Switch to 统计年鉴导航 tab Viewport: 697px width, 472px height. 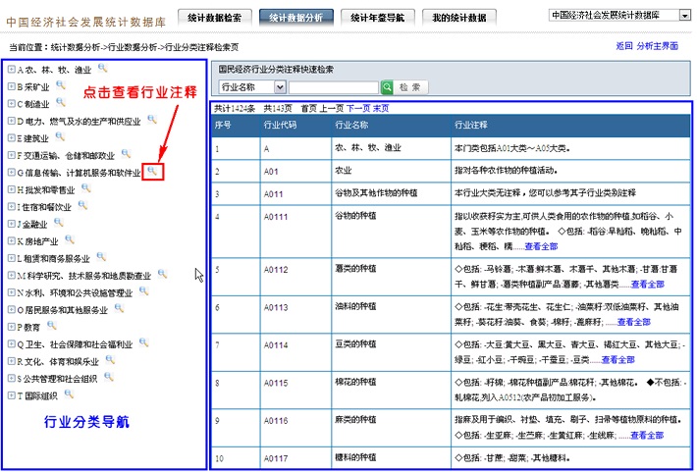(x=378, y=17)
